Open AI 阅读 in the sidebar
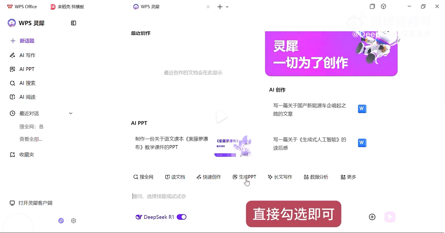The height and width of the screenshot is (233, 445). 23,97
